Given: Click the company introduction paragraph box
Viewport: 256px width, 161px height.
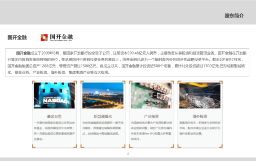Looking at the screenshot, I should click(127, 63).
